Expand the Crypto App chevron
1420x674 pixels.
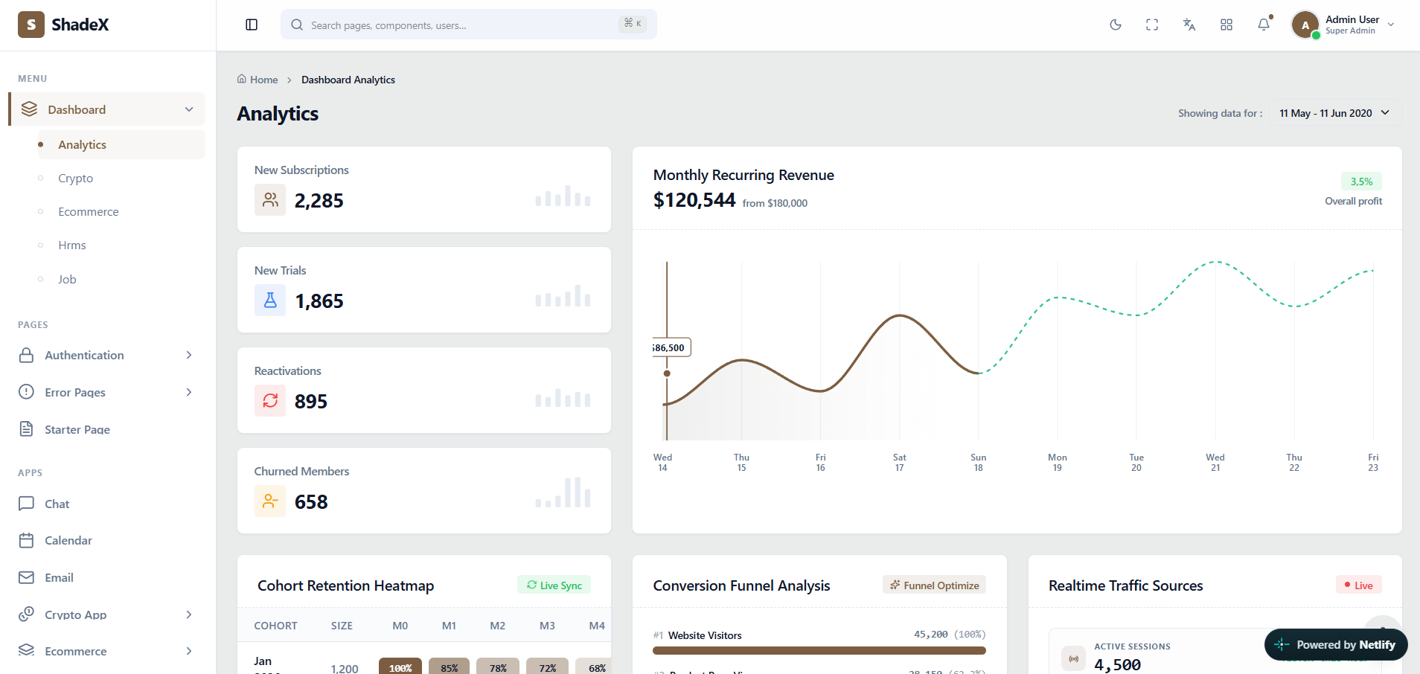click(x=189, y=614)
